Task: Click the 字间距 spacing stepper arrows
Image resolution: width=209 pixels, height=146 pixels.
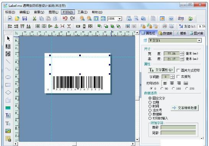Action: (x=172, y=77)
